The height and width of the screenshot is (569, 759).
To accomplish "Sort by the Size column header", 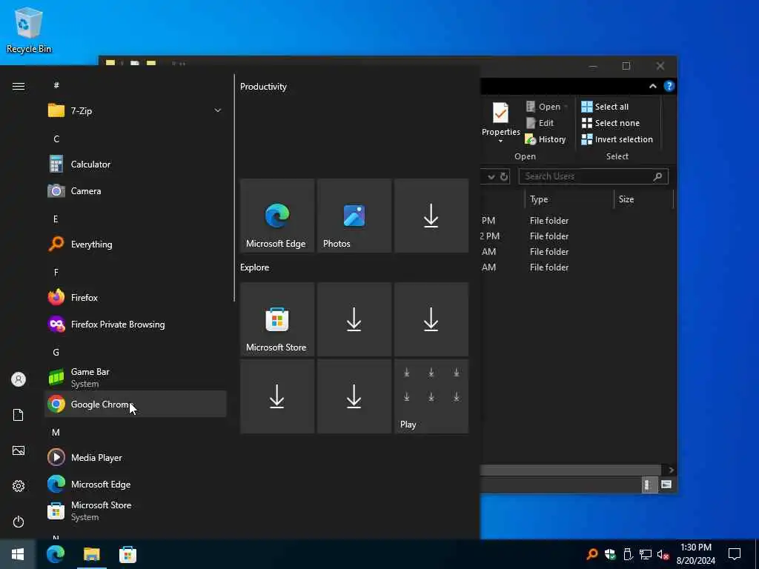I will [643, 199].
